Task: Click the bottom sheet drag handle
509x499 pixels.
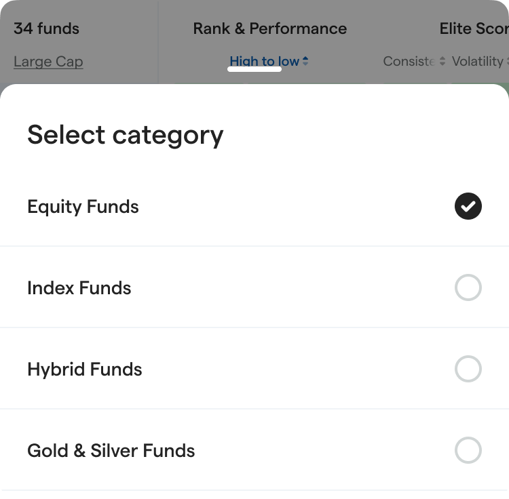Action: [254, 68]
